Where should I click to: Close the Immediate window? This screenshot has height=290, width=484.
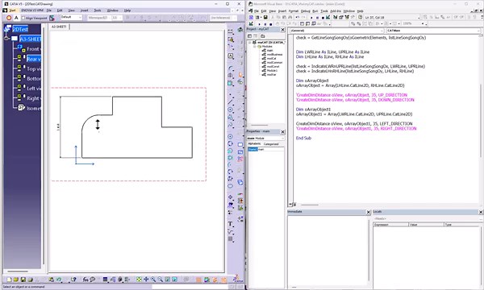(368, 212)
